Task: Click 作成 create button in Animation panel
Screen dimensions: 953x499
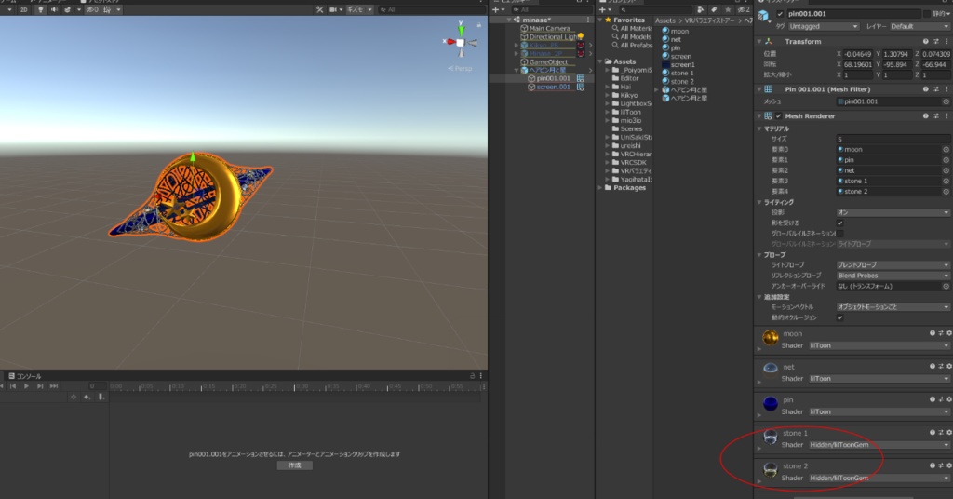Action: click(295, 465)
